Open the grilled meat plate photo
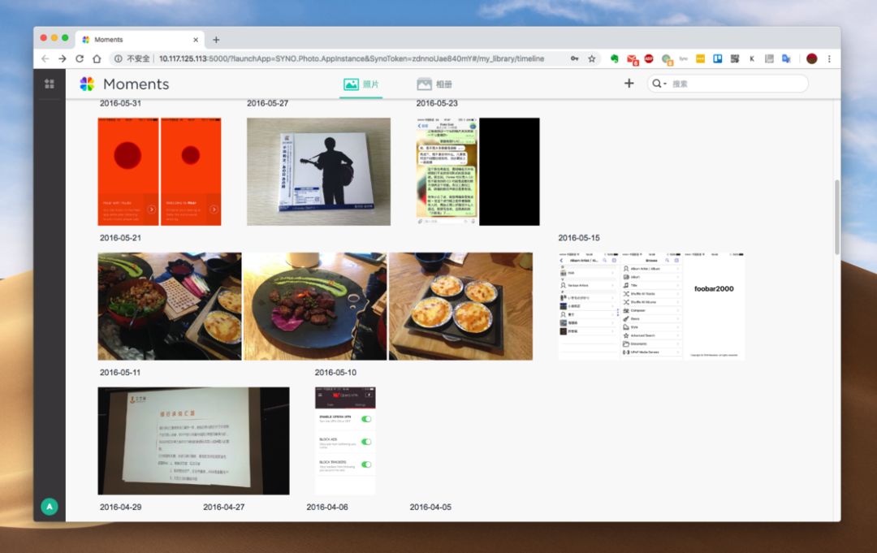Image resolution: width=877 pixels, height=553 pixels. [315, 306]
